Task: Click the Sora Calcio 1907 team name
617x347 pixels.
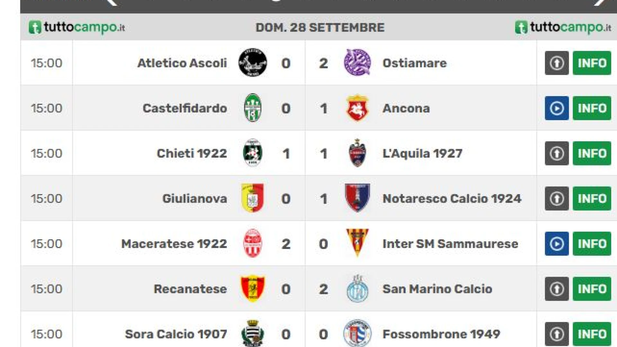Action: 176,334
